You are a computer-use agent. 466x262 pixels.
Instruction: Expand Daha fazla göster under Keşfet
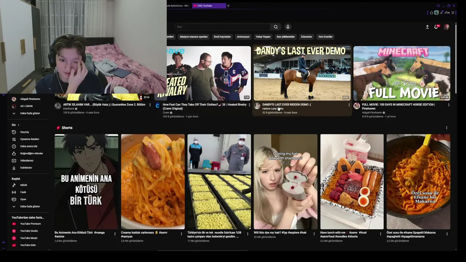click(28, 206)
